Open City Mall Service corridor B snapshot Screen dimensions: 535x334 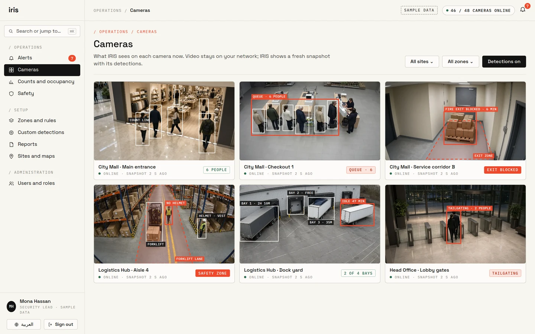tap(455, 121)
